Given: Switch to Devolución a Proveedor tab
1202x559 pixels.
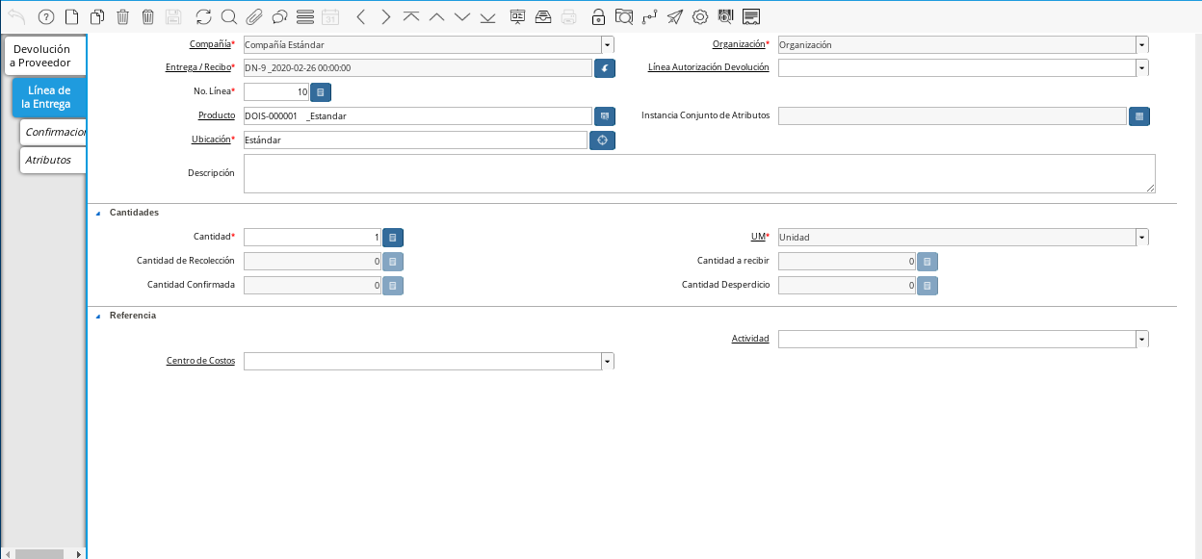Looking at the screenshot, I should tap(42, 56).
